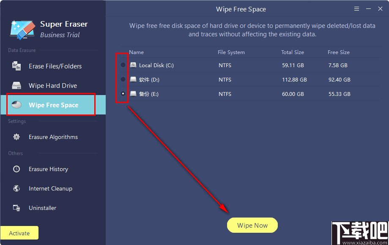The width and height of the screenshot is (389, 245).
Task: Click the 112.88 GB total size value
Action: tap(294, 79)
